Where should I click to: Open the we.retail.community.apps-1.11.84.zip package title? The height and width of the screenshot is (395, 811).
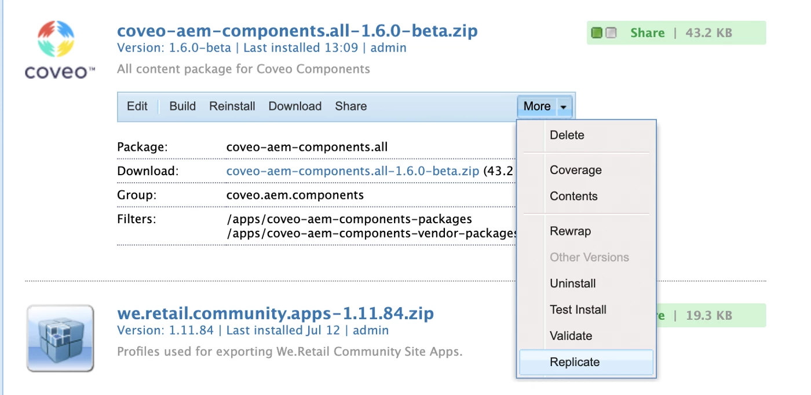tap(275, 314)
